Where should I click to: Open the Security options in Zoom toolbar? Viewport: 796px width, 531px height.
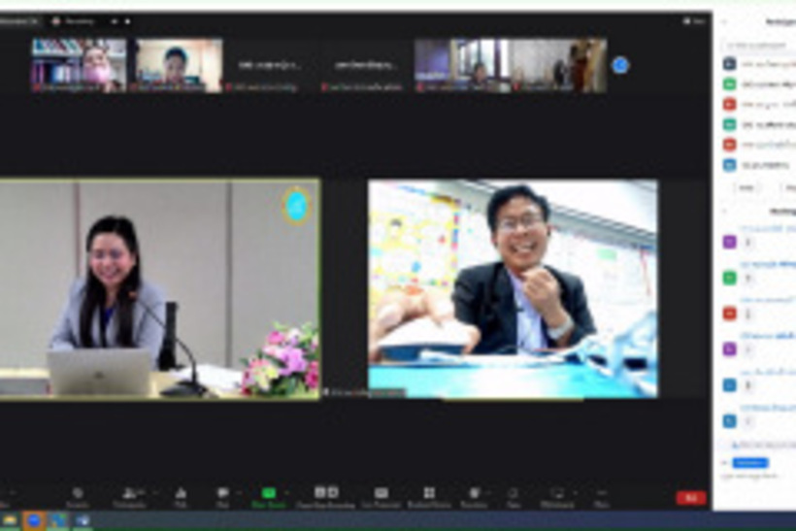(78, 497)
